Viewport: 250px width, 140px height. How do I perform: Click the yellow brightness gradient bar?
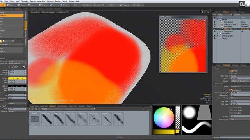[164, 132]
